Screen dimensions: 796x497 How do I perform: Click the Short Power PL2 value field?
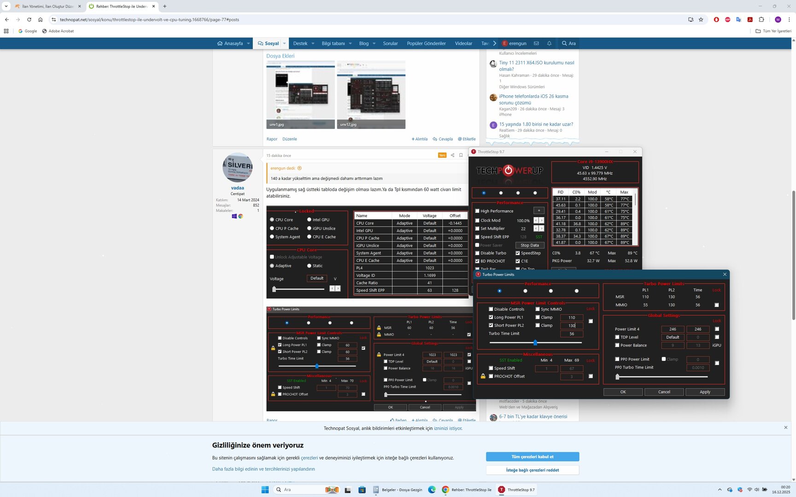[x=572, y=325]
